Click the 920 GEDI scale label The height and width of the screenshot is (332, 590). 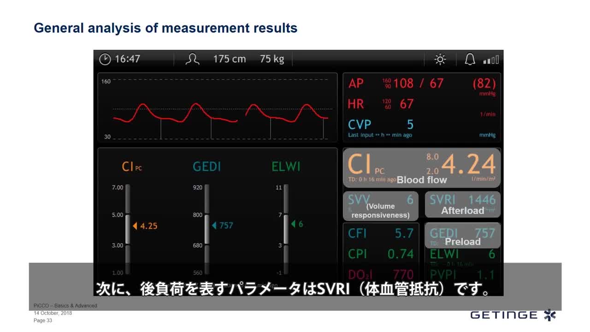[x=197, y=188]
